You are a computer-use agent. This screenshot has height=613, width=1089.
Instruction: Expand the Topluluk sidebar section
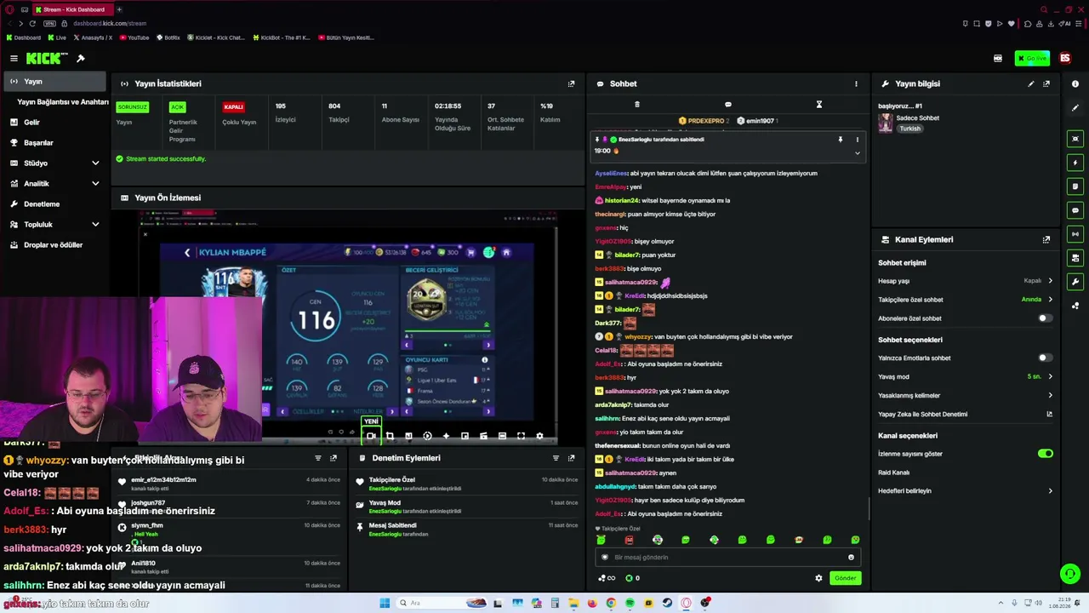coord(95,225)
